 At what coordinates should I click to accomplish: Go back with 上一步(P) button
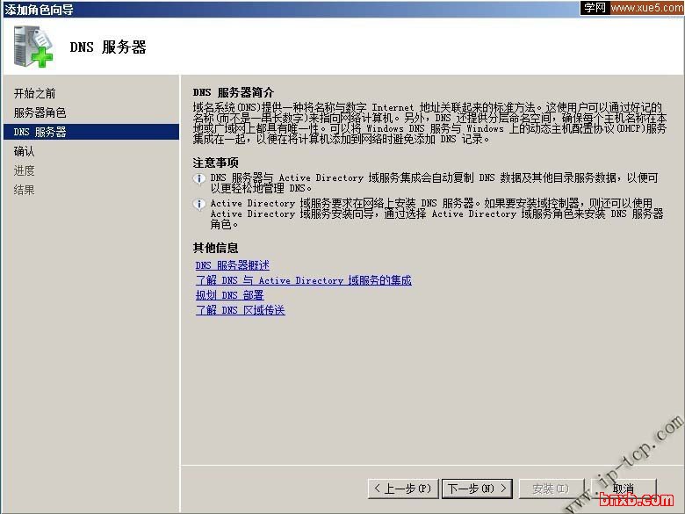click(x=403, y=489)
